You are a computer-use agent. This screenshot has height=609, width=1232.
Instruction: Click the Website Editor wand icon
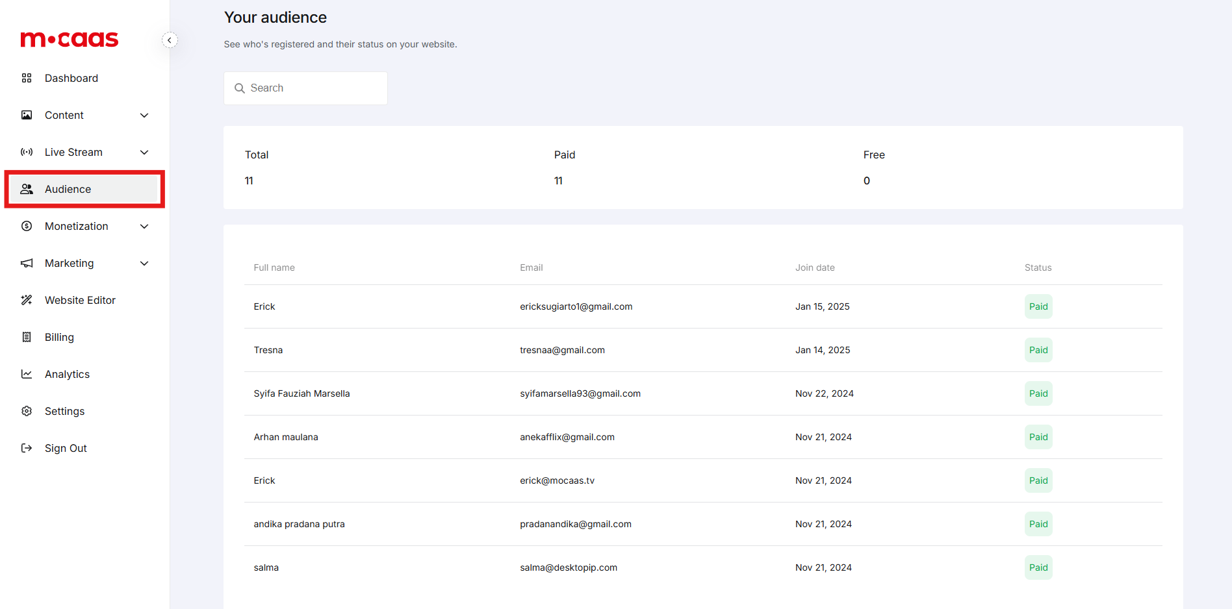coord(27,300)
